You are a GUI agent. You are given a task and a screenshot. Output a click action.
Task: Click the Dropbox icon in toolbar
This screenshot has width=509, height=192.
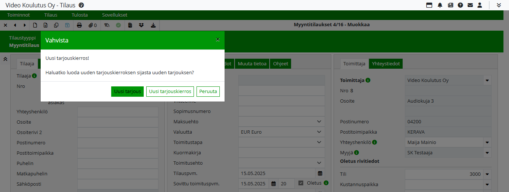tap(141, 25)
